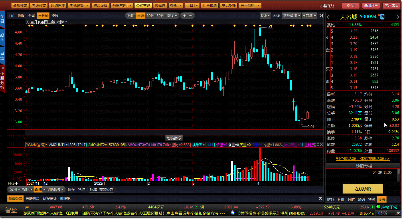Open the 必读 left sidebar tab

point(3,37)
